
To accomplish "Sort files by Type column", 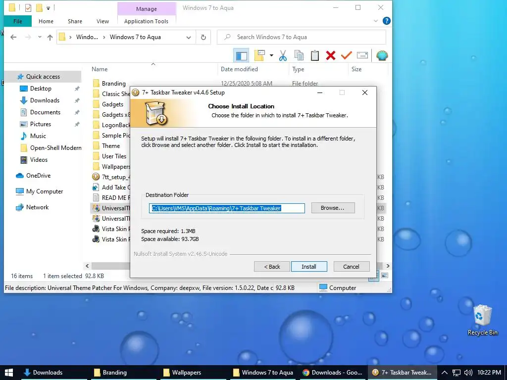I will [x=298, y=69].
